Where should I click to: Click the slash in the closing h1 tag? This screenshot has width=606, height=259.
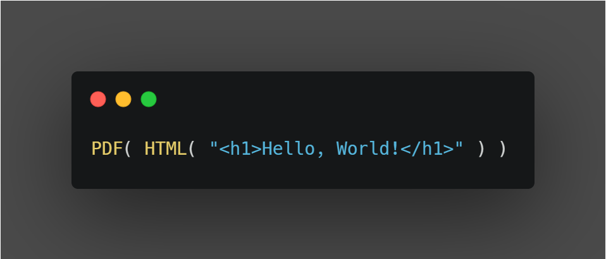[416, 149]
